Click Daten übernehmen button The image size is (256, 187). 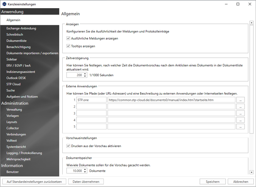click(86, 182)
